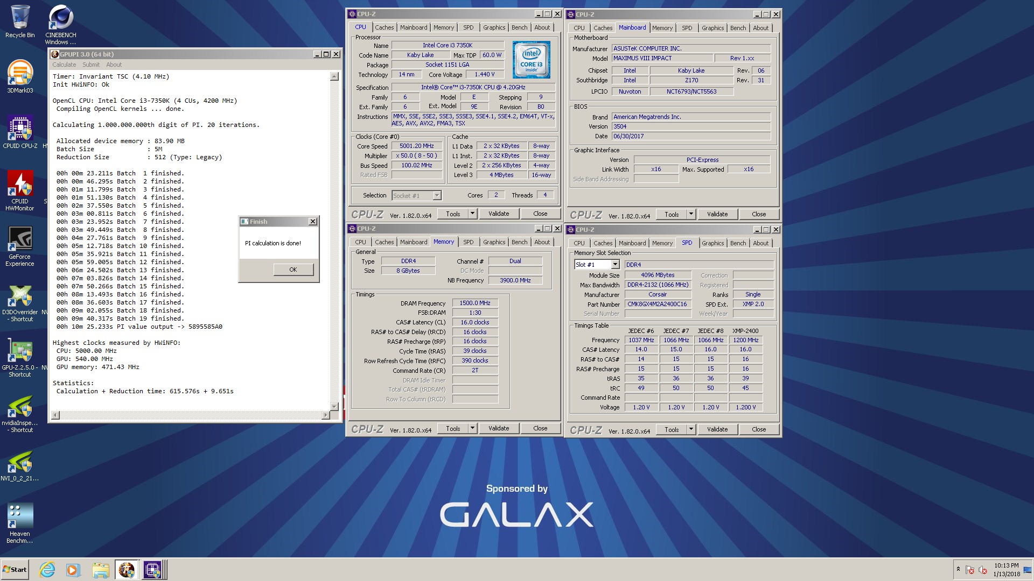Click Validate in bottom-right SPD window

717,429
